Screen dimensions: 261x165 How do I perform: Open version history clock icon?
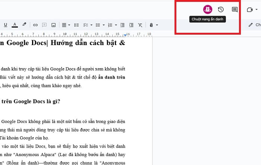tap(221, 10)
